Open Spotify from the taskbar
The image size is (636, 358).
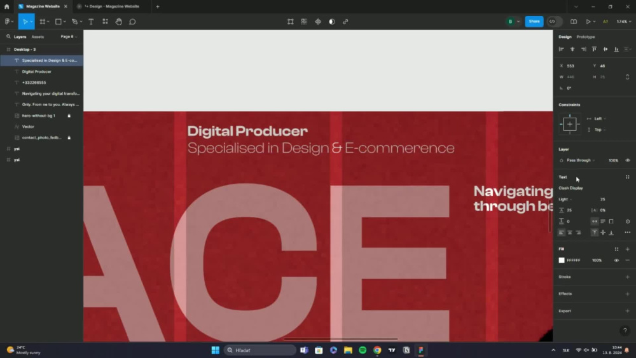tap(363, 350)
